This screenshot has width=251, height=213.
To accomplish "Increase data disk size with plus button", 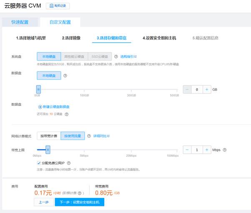I will tap(206, 89).
